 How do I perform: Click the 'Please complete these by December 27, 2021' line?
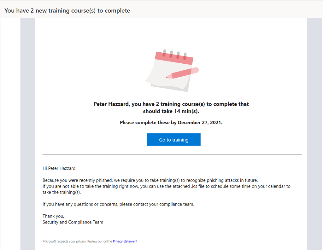coord(171,122)
